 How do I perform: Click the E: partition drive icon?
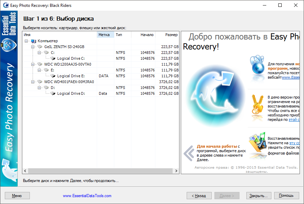pos(46,70)
